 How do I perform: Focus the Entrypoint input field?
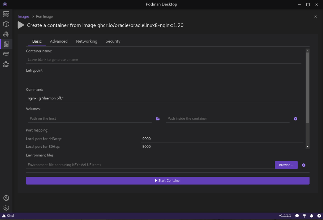click(163, 79)
